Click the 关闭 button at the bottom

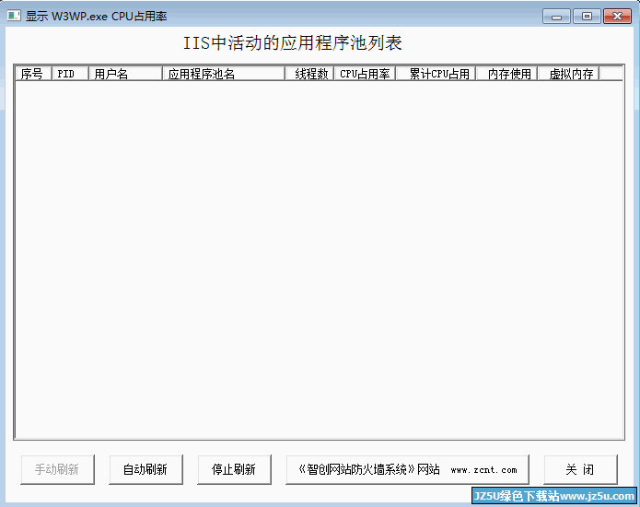click(x=580, y=469)
